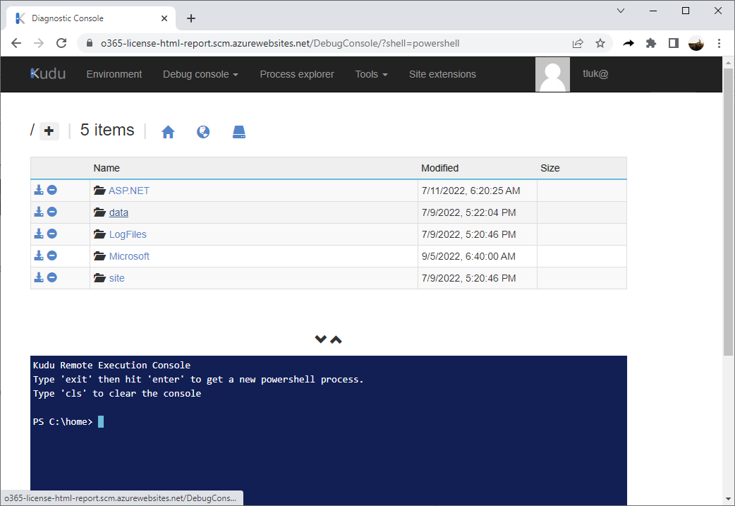Delete the Microsoft folder
The width and height of the screenshot is (735, 506).
pos(52,255)
